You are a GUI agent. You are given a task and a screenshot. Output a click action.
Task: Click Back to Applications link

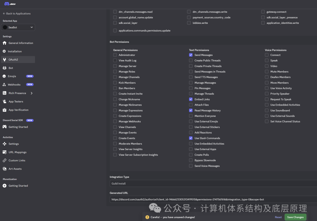(x=16, y=14)
